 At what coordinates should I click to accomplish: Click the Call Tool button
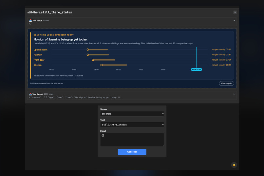(132, 152)
